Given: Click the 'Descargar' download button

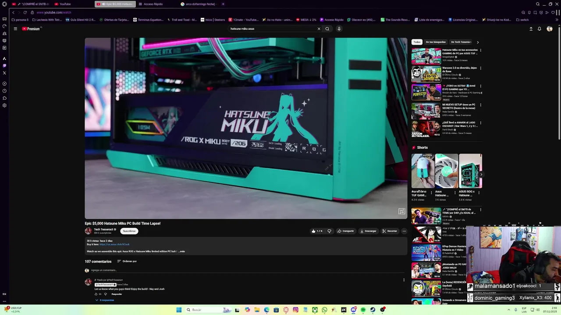Looking at the screenshot, I should (368, 231).
